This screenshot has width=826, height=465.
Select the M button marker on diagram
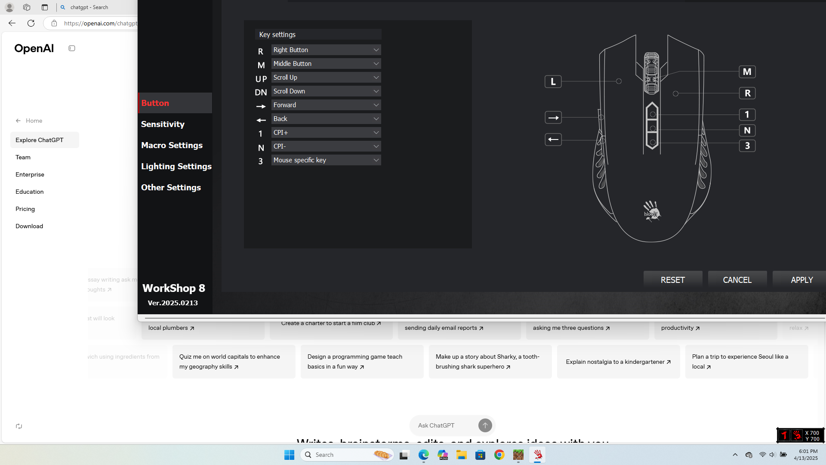click(747, 72)
